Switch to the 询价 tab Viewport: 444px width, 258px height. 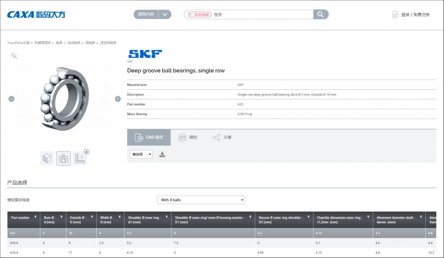pyautogui.click(x=188, y=137)
